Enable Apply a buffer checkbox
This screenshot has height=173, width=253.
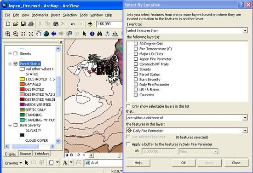[x=128, y=144]
